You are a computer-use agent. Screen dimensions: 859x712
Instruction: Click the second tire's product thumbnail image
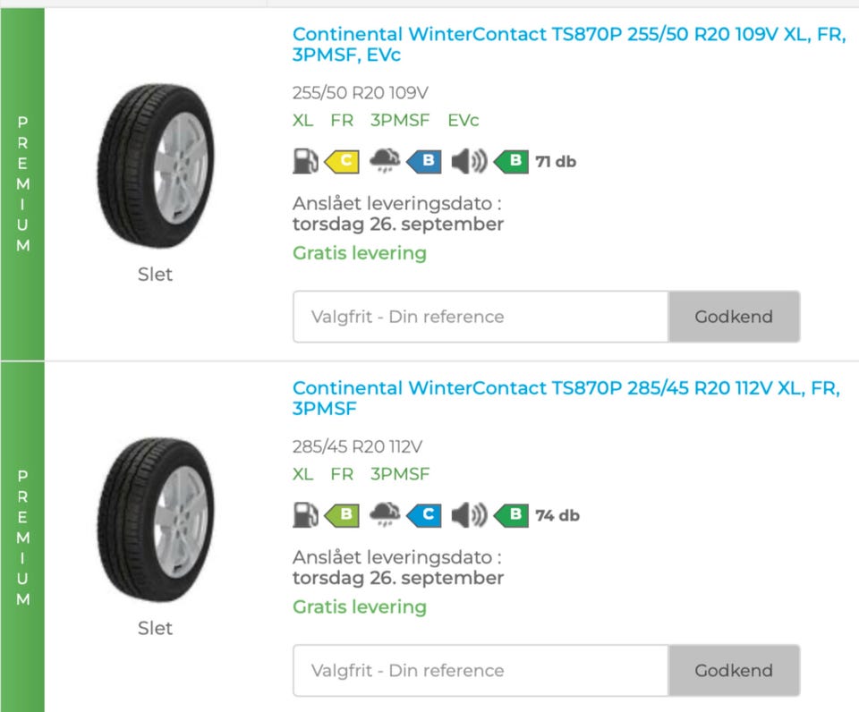(155, 520)
